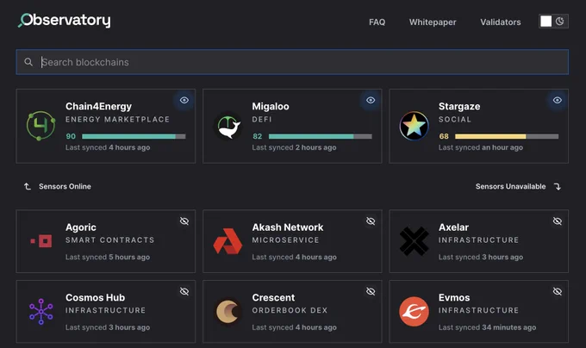Click the Sensors Unavailable arrow icon
This screenshot has width=586, height=348.
tap(558, 186)
